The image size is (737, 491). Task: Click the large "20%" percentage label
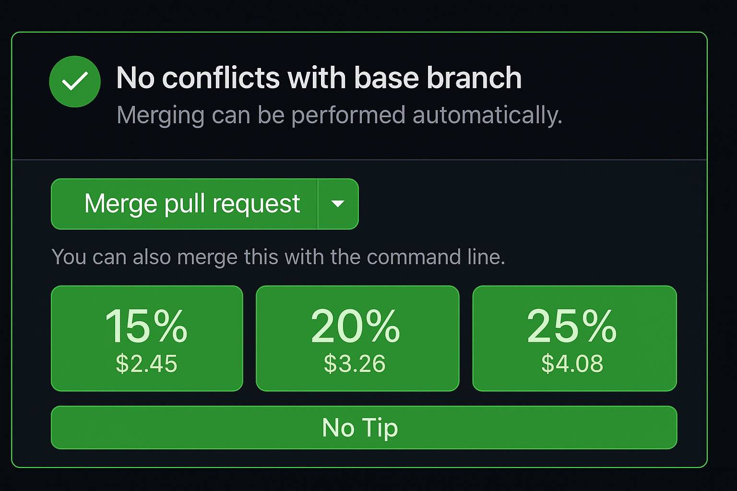click(x=355, y=326)
